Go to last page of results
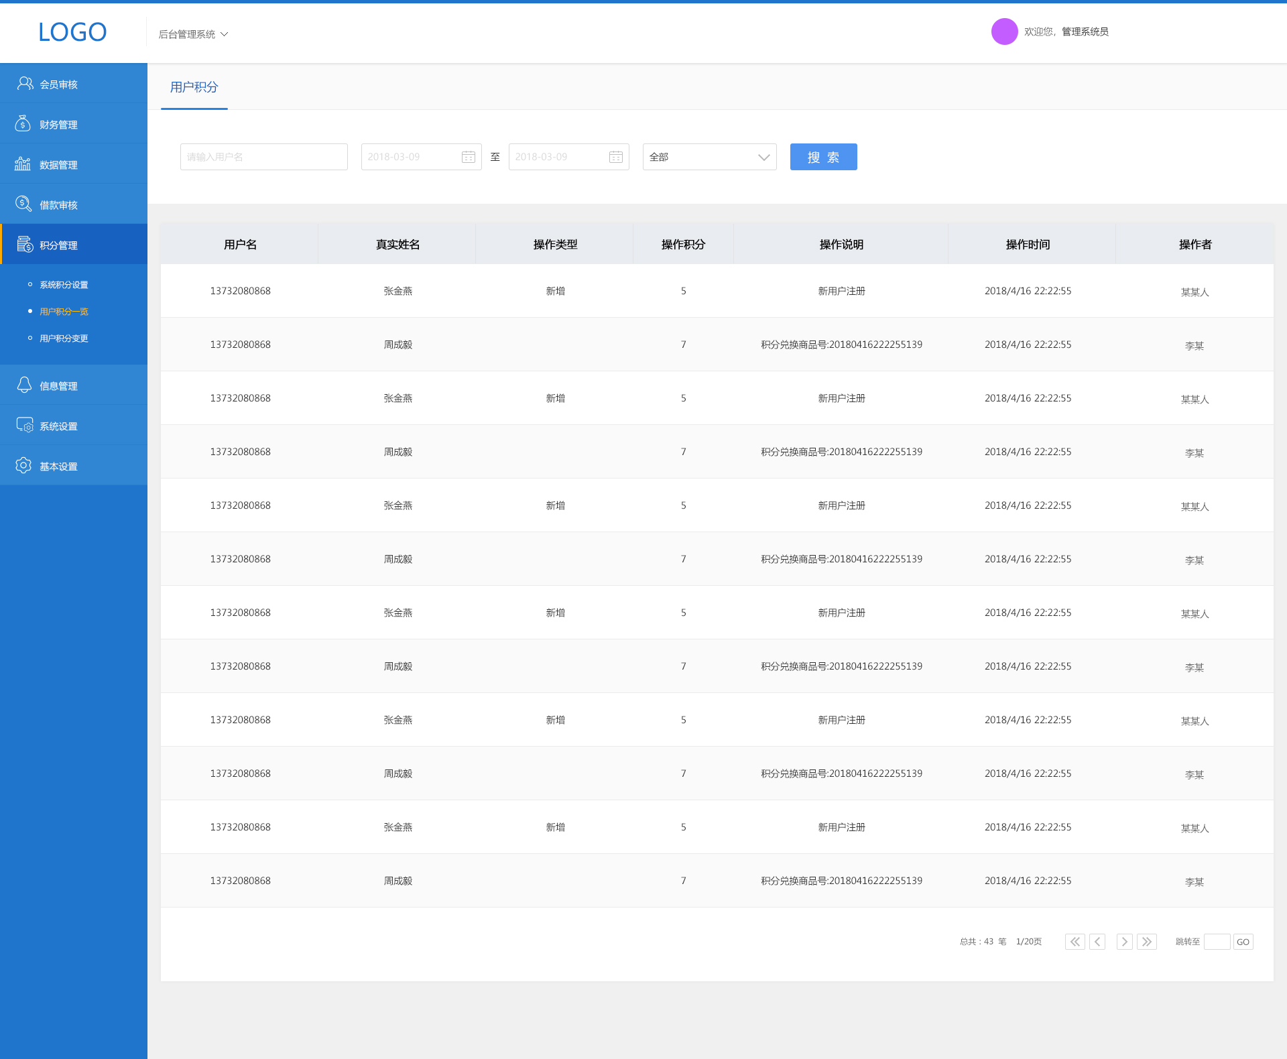 click(x=1147, y=942)
